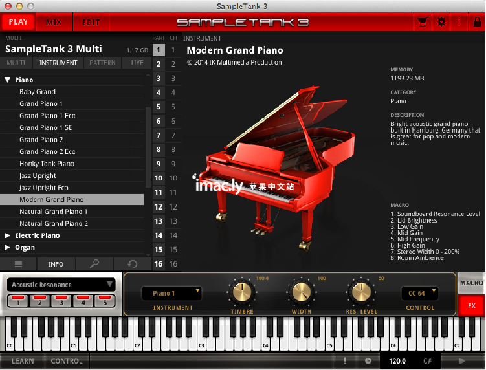Image resolution: width=486 pixels, height=370 pixels.
Task: Open the browser list menu icon
Action: 18,264
